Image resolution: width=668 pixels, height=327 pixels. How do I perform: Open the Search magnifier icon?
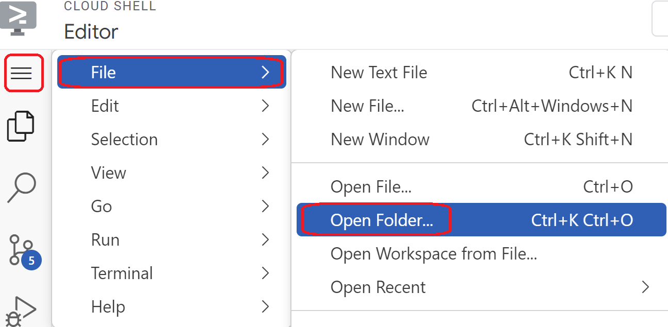22,187
